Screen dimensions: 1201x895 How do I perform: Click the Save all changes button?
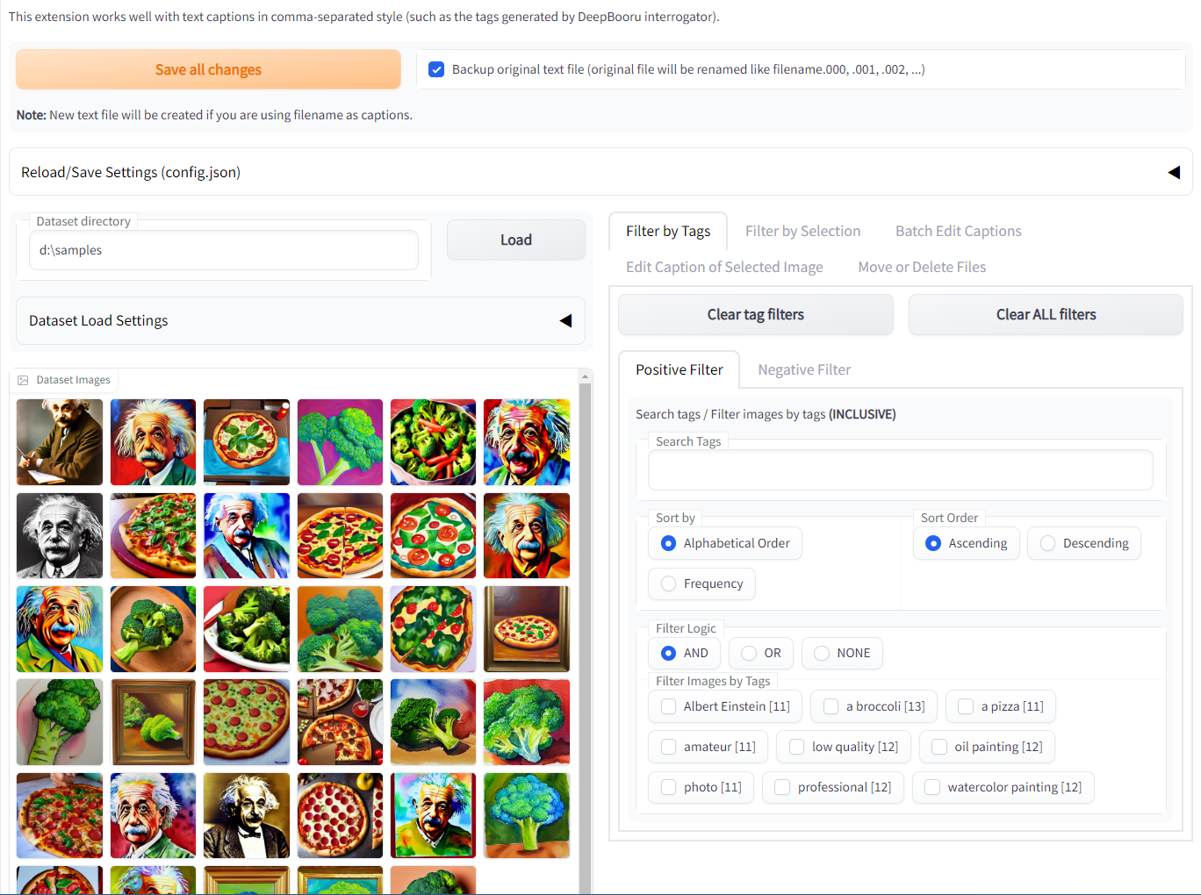coord(208,68)
